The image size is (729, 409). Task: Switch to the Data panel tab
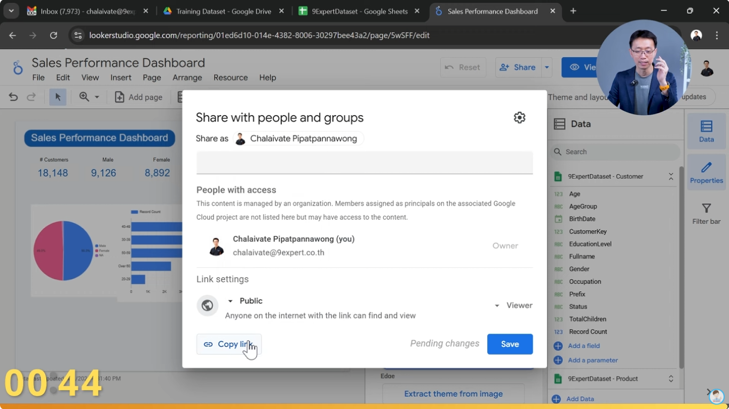(x=706, y=131)
